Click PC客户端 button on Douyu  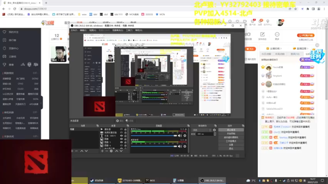coord(305,36)
